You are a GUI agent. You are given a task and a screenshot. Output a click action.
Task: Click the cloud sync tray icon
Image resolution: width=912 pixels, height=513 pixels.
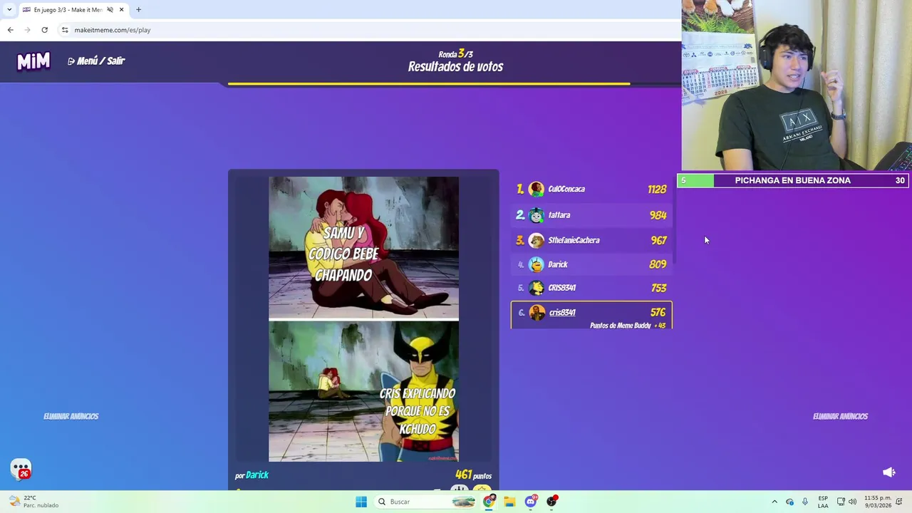pyautogui.click(x=789, y=502)
